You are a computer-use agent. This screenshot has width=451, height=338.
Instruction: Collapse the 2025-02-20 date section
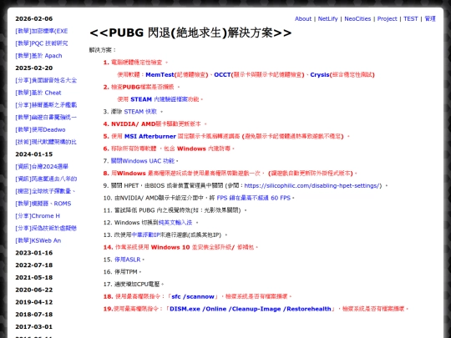pyautogui.click(x=34, y=68)
